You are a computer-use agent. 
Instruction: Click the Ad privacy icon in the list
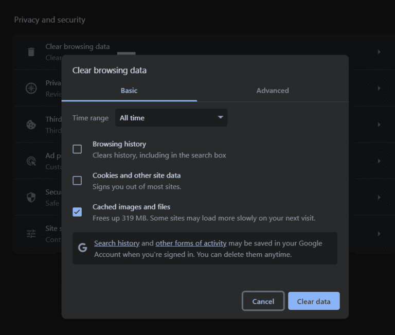[x=31, y=161]
